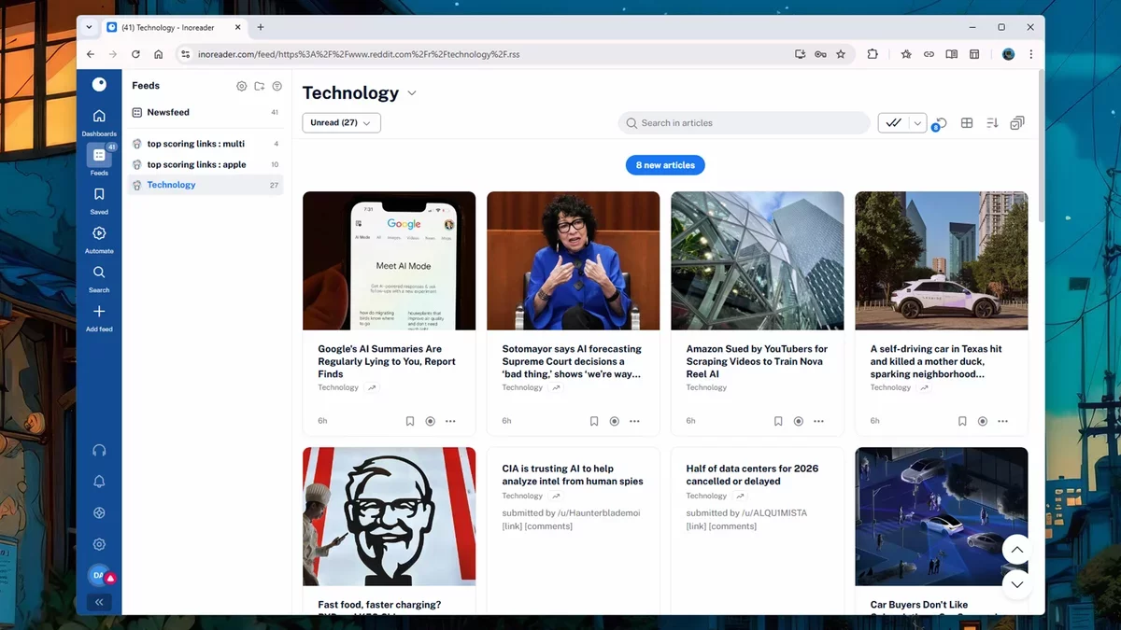Viewport: 1121px width, 630px height.
Task: Open the Unread (27) filter dropdown
Action: pyautogui.click(x=340, y=122)
